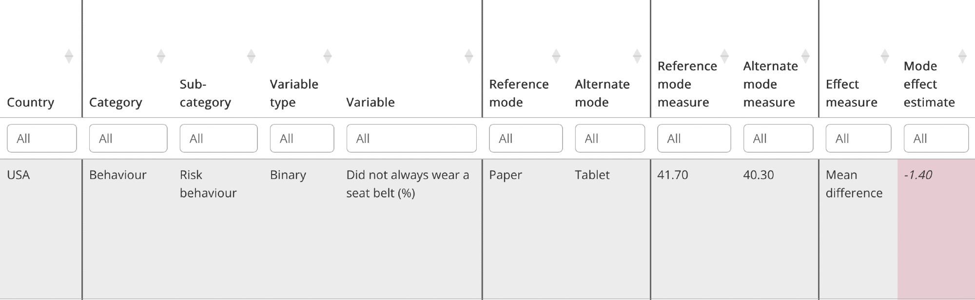Sort by Mode effect estimate arrows
This screenshot has height=300, width=975.
[962, 56]
